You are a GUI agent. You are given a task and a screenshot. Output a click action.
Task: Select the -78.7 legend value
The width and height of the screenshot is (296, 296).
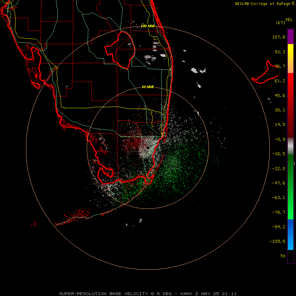279,212
